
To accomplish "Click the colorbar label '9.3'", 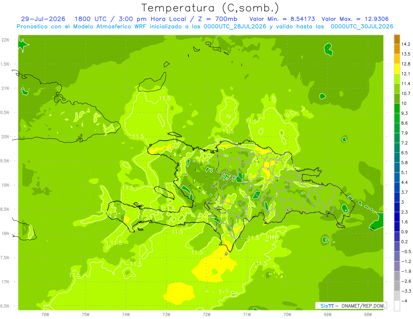I will 404,113.
